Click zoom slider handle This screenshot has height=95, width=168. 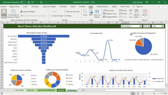click(x=154, y=93)
